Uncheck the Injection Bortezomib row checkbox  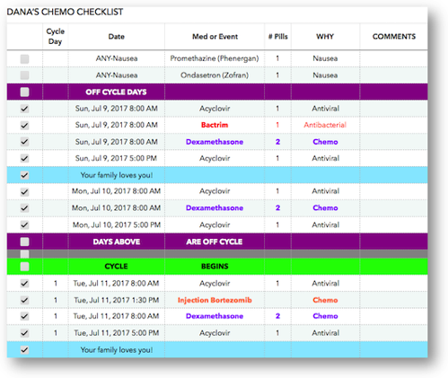24,300
